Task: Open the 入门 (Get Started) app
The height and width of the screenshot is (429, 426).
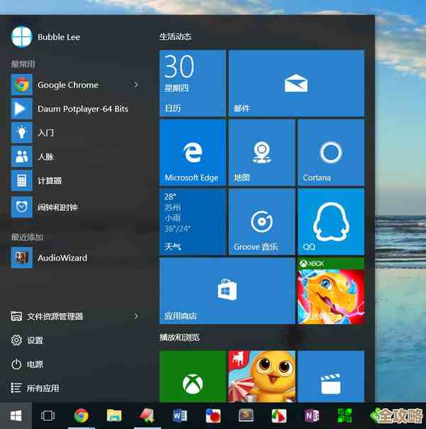Action: [x=76, y=133]
